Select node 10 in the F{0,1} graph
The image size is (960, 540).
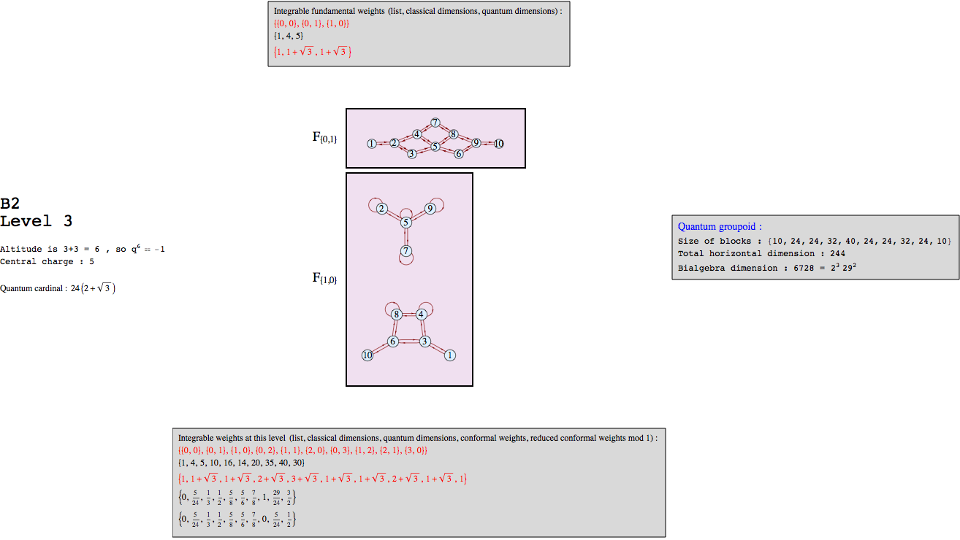[499, 144]
